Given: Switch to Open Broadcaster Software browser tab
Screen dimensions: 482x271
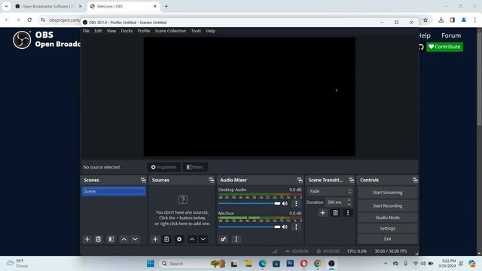Looking at the screenshot, I should coord(49,7).
